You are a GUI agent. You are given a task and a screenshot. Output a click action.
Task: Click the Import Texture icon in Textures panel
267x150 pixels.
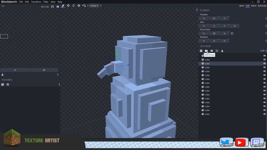click(3, 85)
